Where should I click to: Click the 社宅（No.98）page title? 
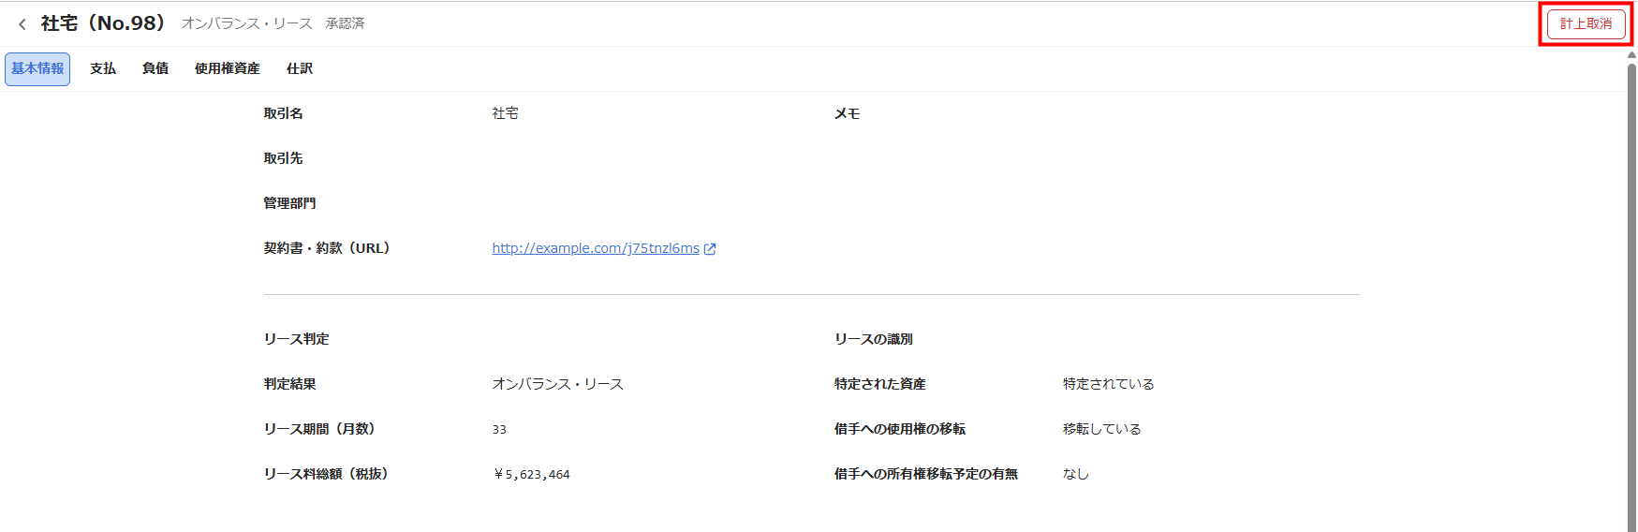(x=103, y=23)
